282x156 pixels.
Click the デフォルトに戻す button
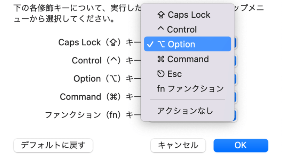coord(53,145)
